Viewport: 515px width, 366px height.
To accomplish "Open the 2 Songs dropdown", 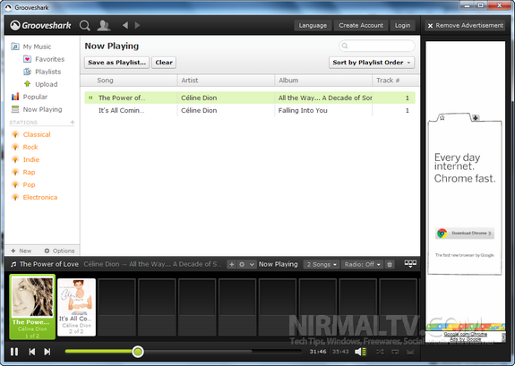I will pyautogui.click(x=322, y=264).
